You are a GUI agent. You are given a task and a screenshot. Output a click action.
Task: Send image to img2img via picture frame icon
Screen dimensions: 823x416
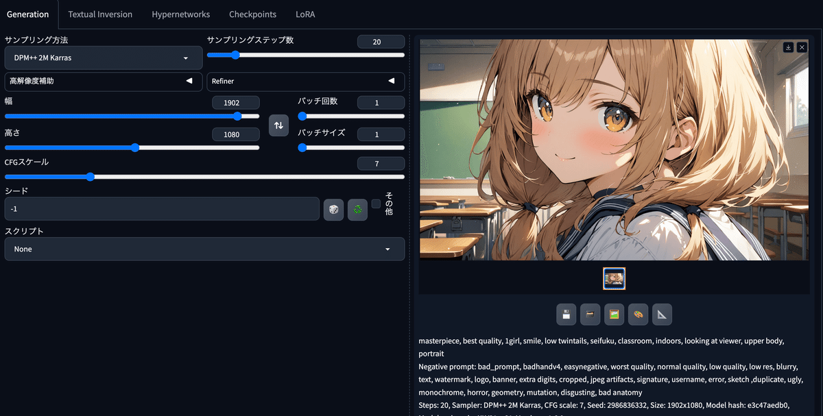614,314
